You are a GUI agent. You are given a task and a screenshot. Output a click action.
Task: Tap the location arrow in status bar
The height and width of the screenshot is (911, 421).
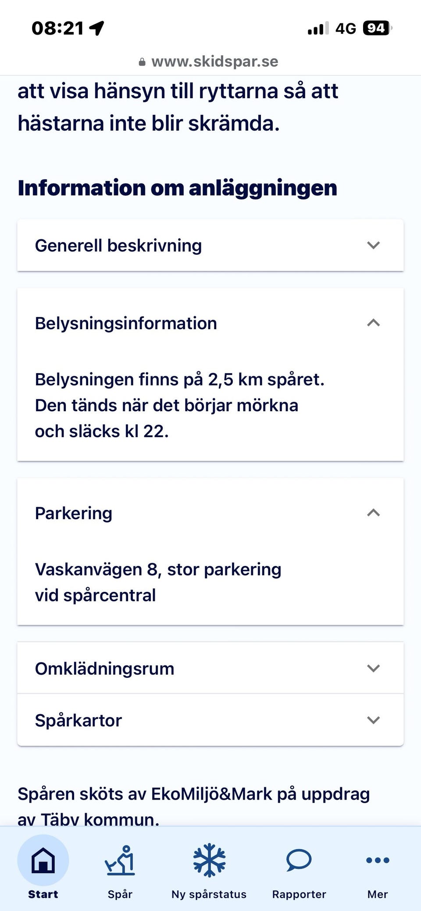coord(97,28)
